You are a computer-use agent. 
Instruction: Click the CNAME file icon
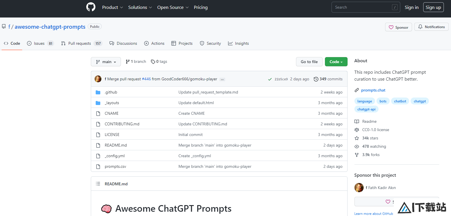tap(98, 114)
